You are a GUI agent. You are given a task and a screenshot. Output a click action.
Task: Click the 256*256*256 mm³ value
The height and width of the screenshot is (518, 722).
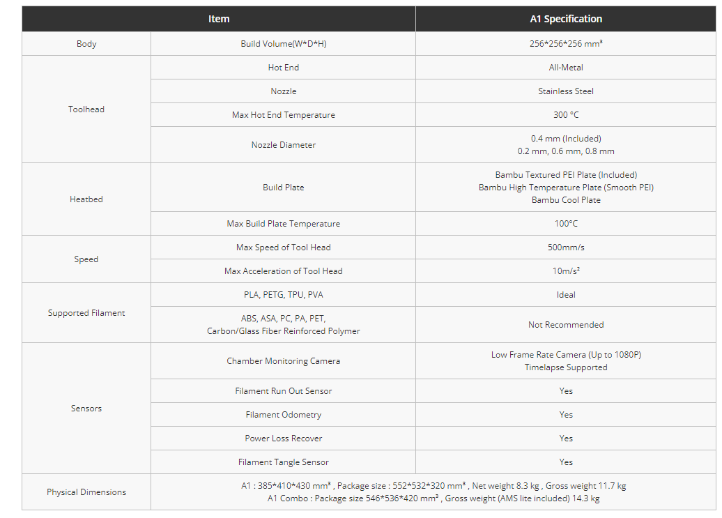pyautogui.click(x=565, y=44)
